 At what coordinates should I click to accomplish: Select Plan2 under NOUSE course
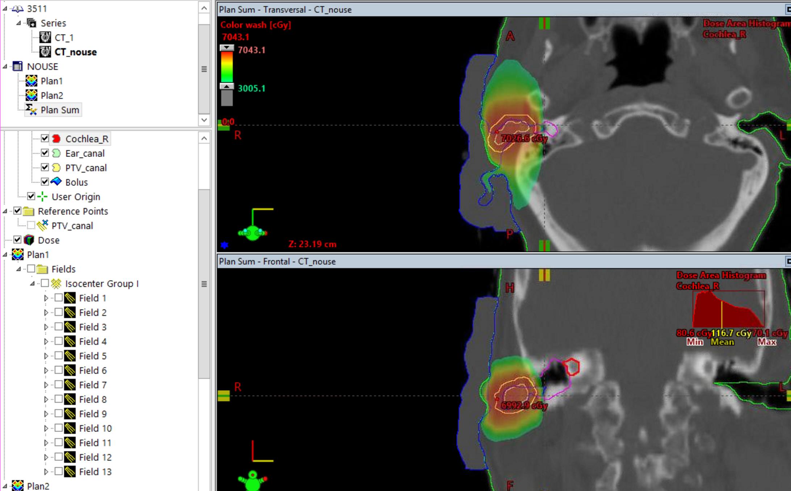point(52,96)
